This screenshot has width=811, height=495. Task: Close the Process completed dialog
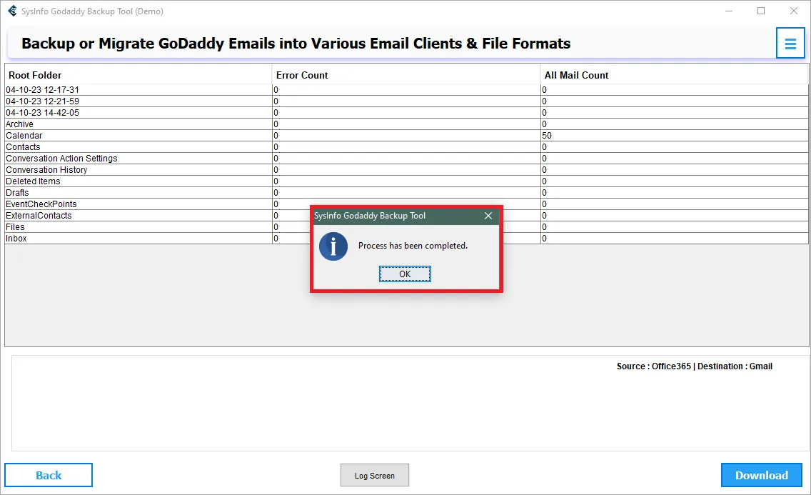point(488,216)
